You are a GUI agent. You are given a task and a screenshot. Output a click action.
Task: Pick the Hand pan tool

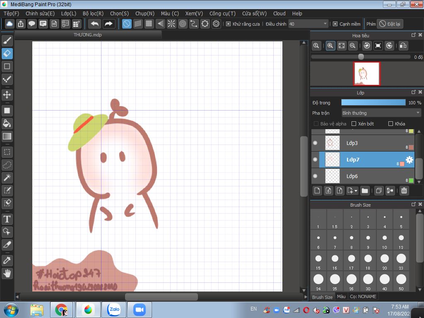[x=7, y=273]
